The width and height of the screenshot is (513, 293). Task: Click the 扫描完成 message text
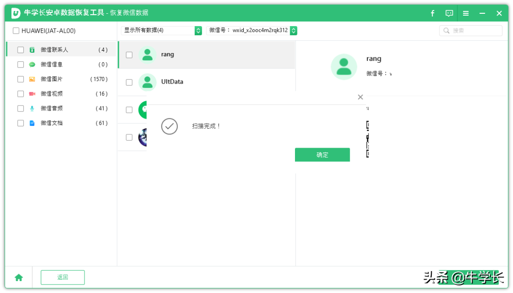click(206, 126)
